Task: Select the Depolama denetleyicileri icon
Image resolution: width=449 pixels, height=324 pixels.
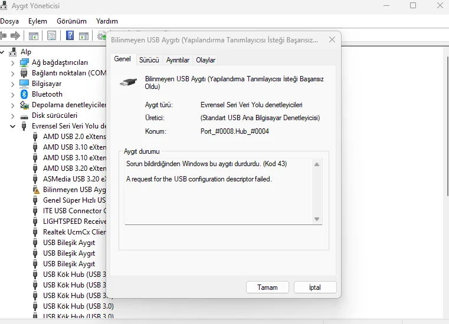Action: point(24,105)
